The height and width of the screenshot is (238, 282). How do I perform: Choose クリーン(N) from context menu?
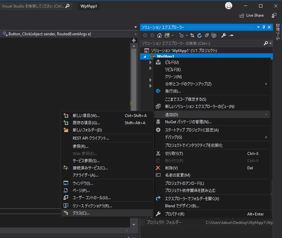click(212, 76)
